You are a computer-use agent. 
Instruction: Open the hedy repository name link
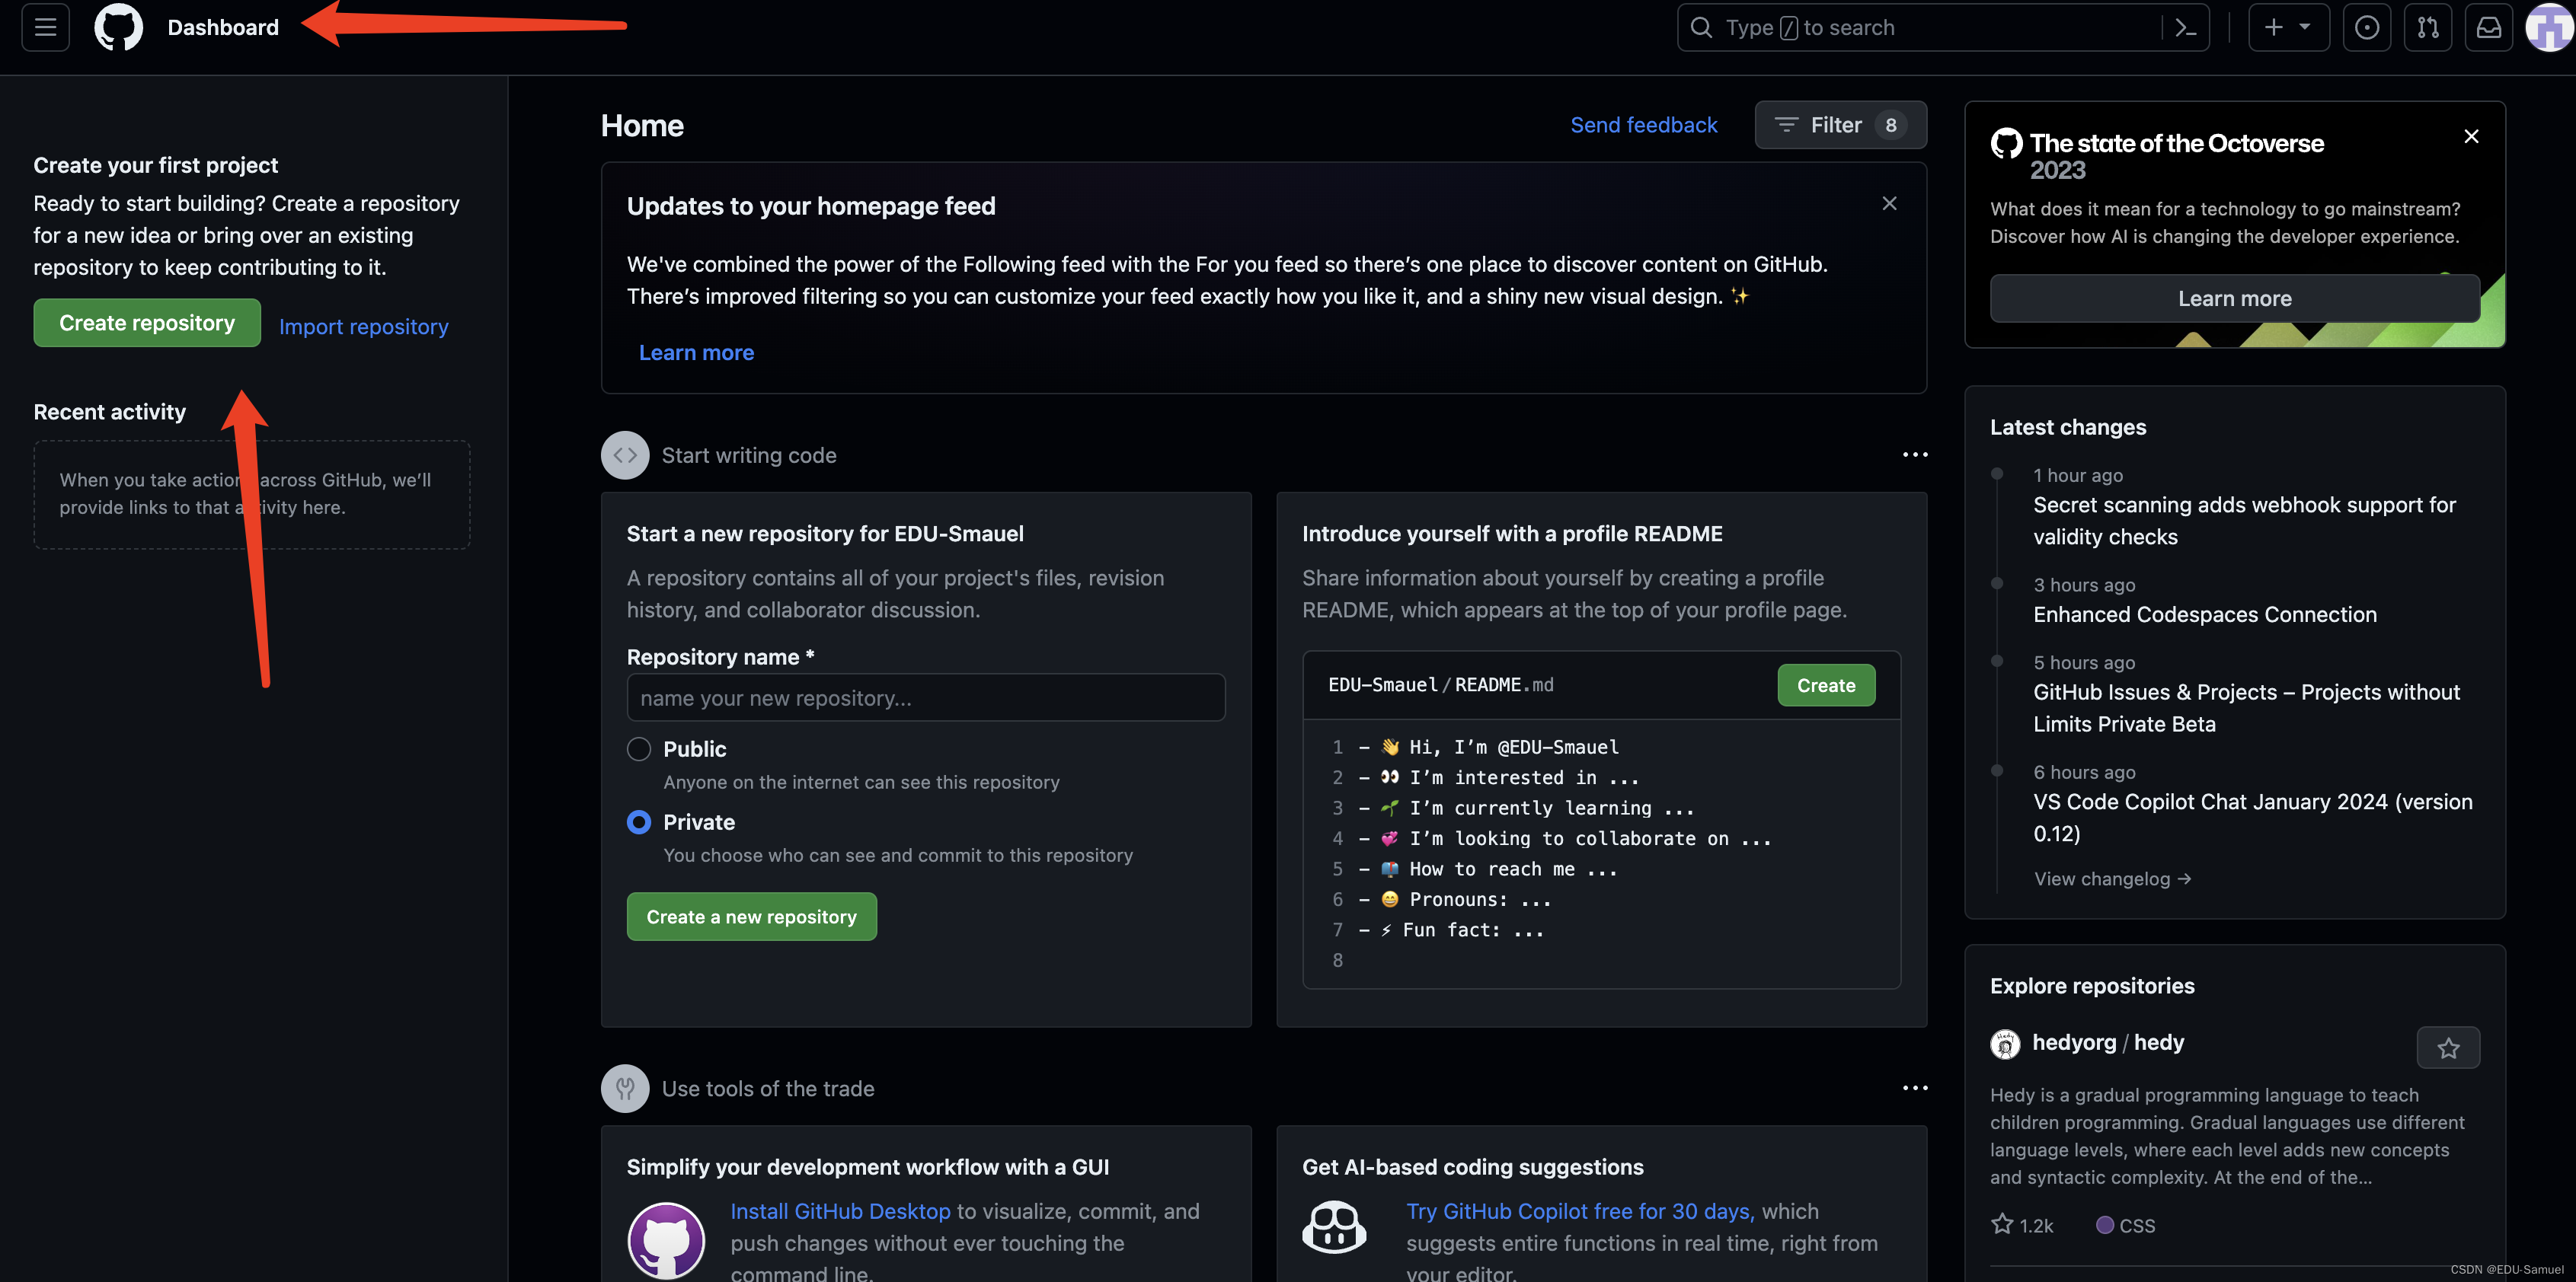pyautogui.click(x=2159, y=1043)
